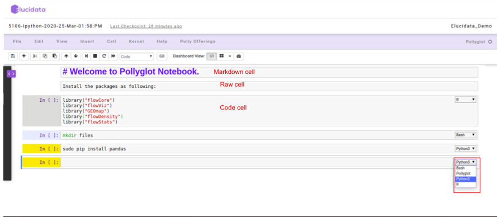Click notebook title 5106-Ipython-2020-25-Mar-01:58:PM
The image size is (497, 217).
pos(55,26)
